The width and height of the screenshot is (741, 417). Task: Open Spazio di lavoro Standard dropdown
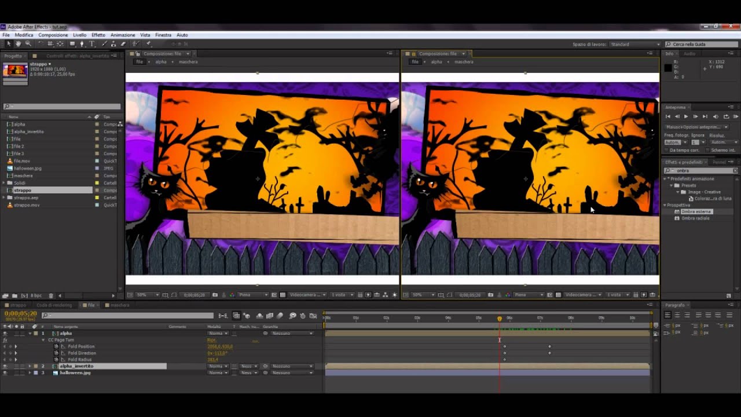[x=634, y=44]
